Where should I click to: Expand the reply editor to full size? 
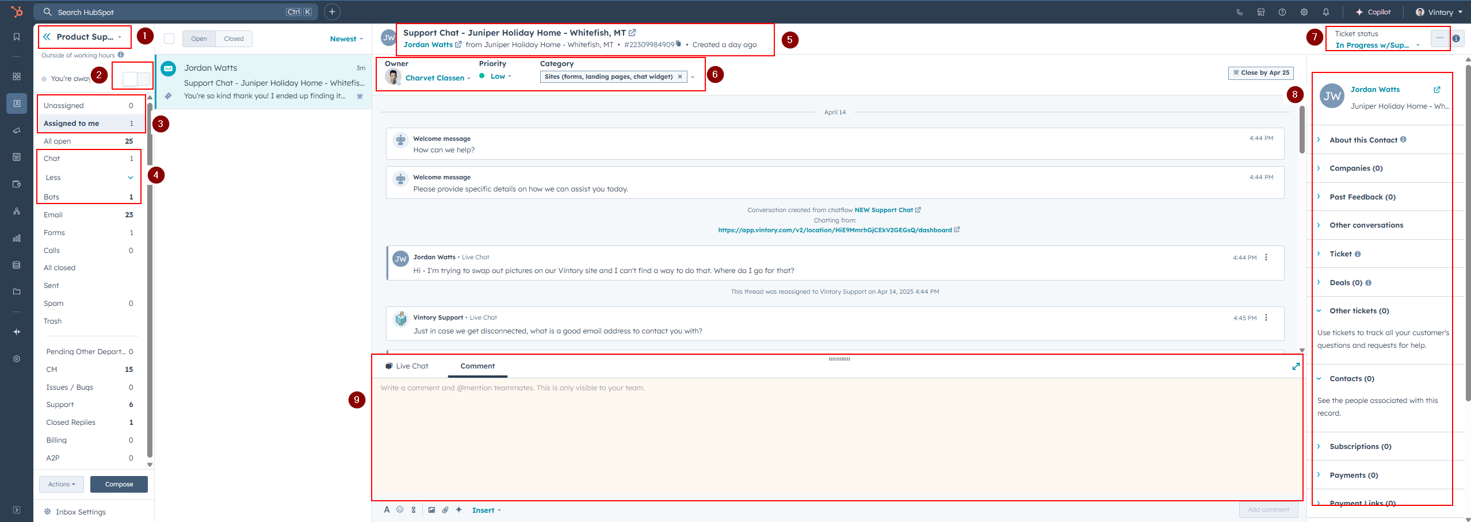pos(1296,366)
